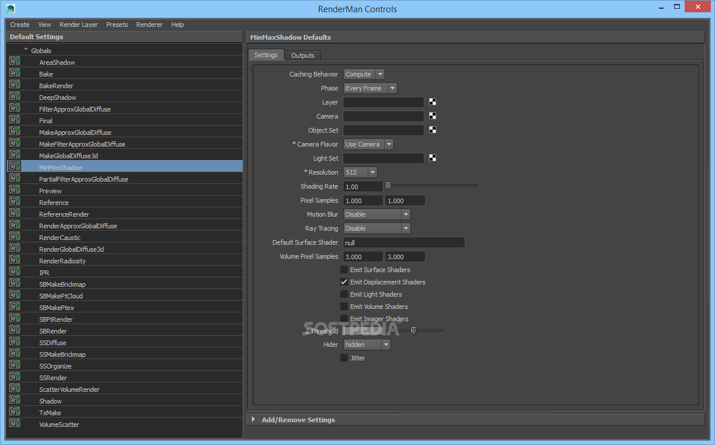Image resolution: width=715 pixels, height=445 pixels.
Task: Select ScatterVolumeRender in settings list
Action: [70, 390]
